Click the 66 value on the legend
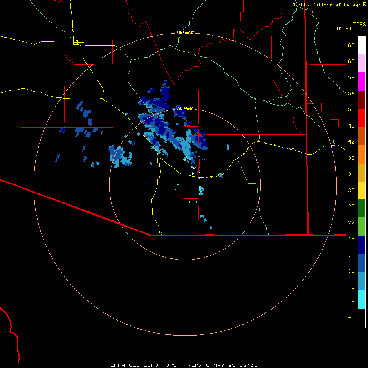 point(351,45)
